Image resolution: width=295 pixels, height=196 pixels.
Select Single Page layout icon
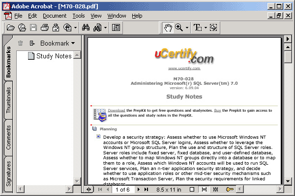click(x=192, y=190)
